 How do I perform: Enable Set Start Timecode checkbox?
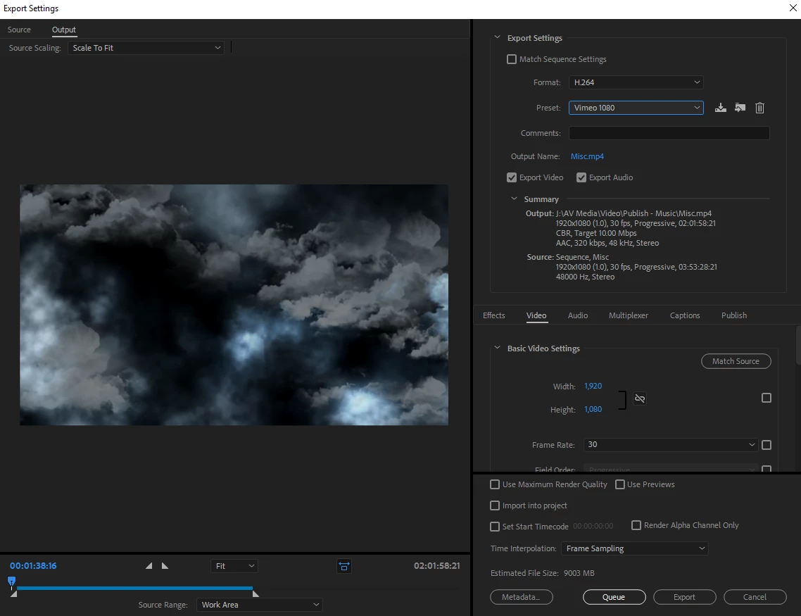coord(495,527)
